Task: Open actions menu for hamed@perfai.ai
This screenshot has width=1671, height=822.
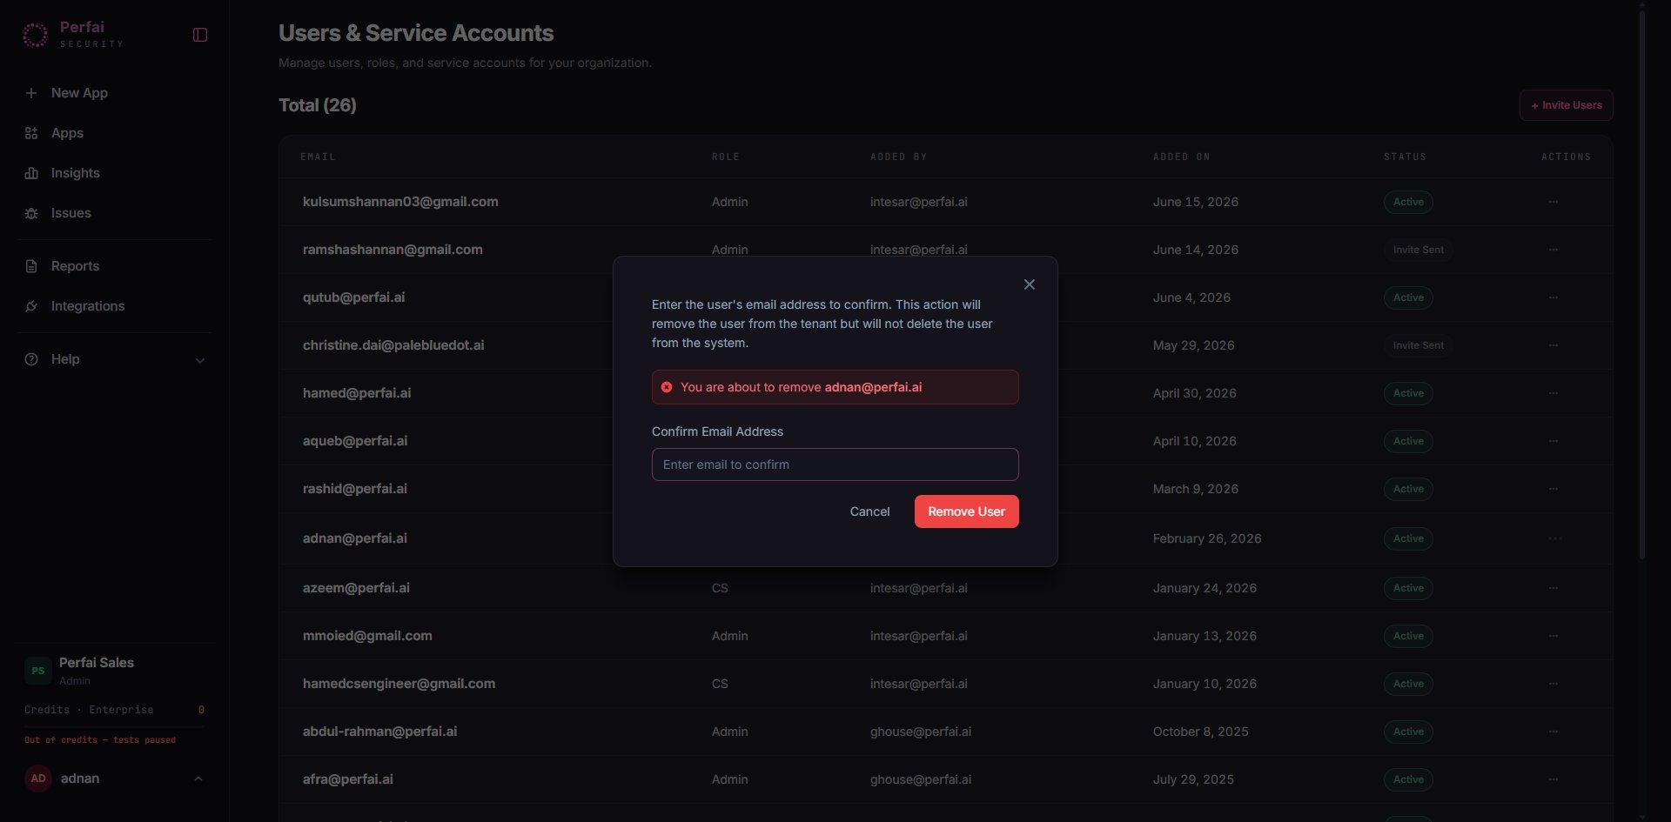Action: click(1553, 393)
